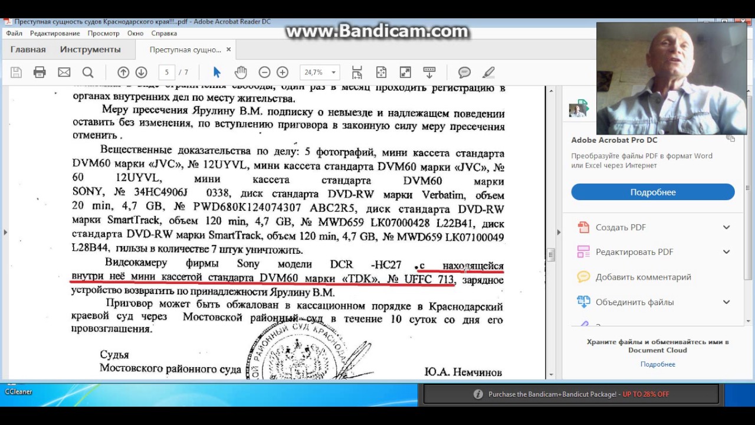This screenshot has height=425, width=755.
Task: Open the zoom level 24,7% dropdown
Action: [333, 72]
